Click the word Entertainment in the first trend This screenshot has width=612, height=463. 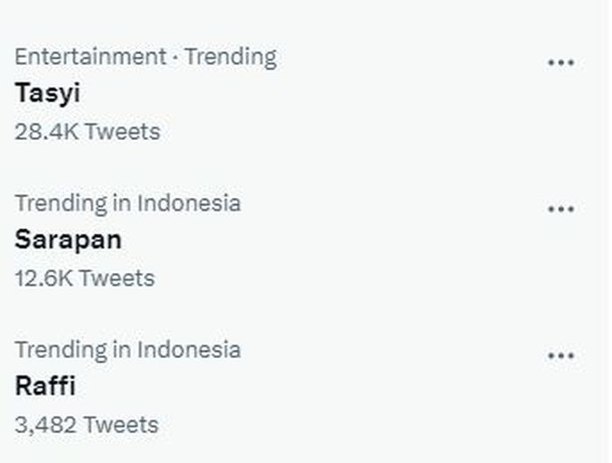pos(90,57)
